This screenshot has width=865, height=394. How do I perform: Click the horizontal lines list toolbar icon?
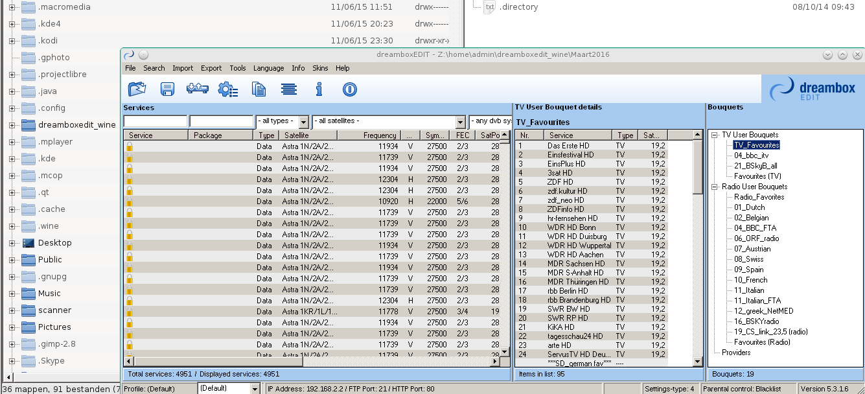(289, 89)
